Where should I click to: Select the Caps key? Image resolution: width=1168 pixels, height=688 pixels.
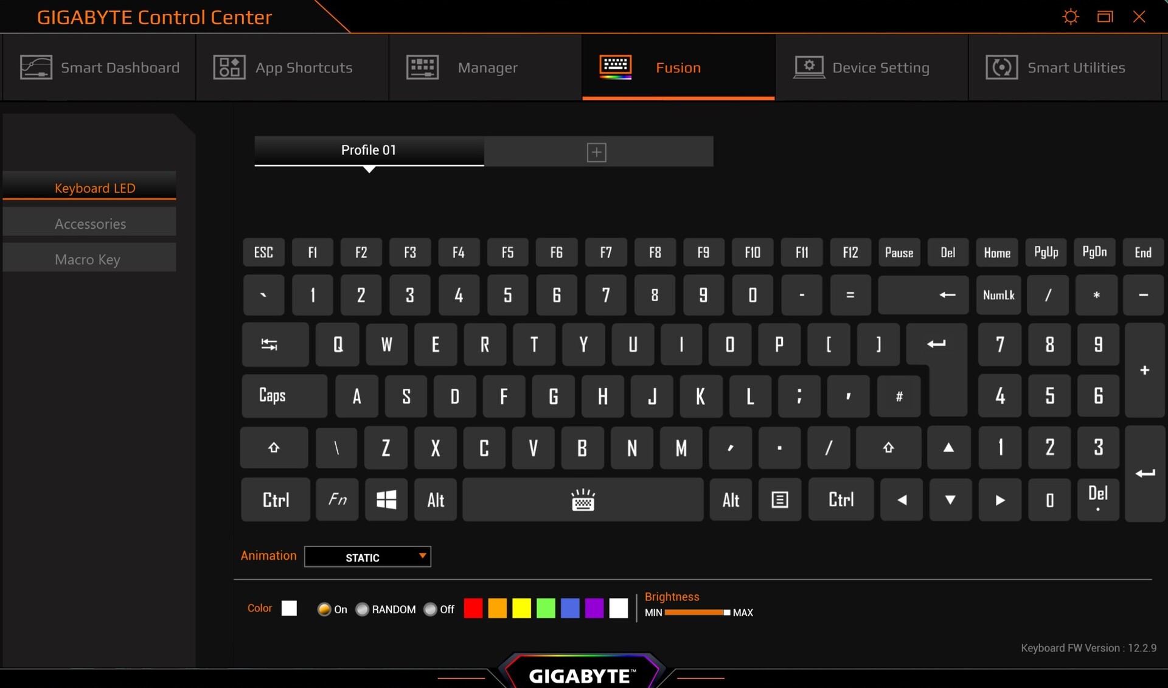pyautogui.click(x=284, y=396)
